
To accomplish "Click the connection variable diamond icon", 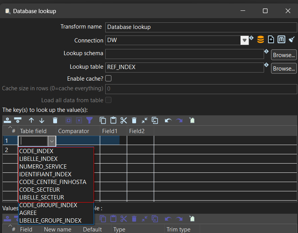I will pos(251,38).
